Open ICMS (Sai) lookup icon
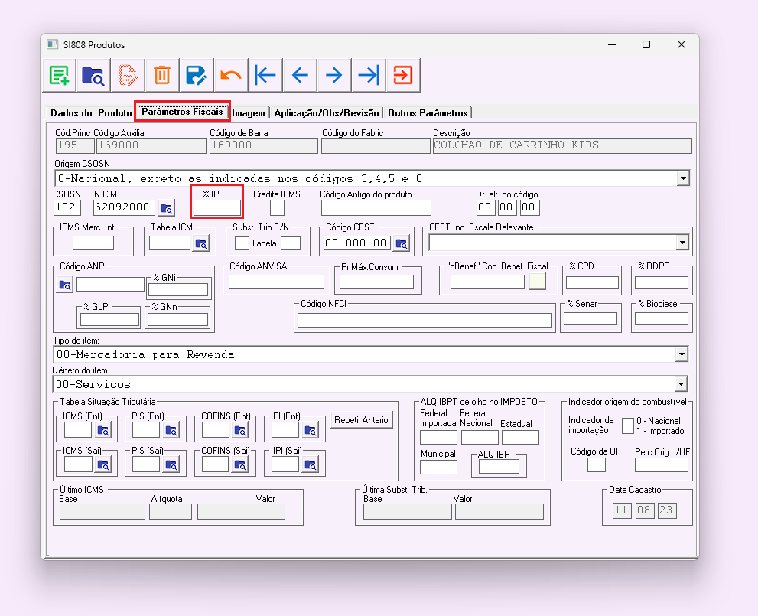Screen dimensions: 758x616 (103, 465)
